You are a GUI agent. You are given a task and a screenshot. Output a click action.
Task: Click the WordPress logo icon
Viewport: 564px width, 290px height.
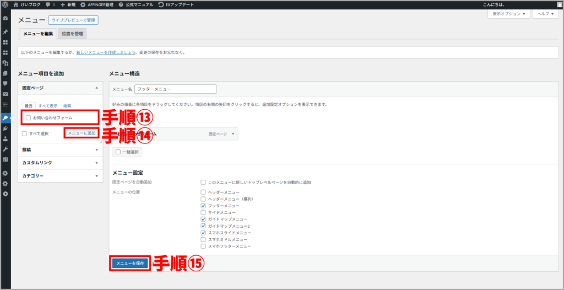click(x=6, y=4)
